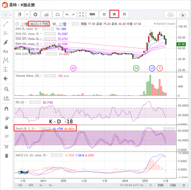Viewport: 191px width, 190px height.
Task: Click the 67.50 current price label
Action: click(181, 44)
